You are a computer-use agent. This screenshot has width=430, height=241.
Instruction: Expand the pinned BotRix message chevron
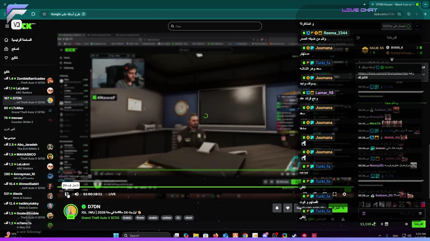coord(423,74)
